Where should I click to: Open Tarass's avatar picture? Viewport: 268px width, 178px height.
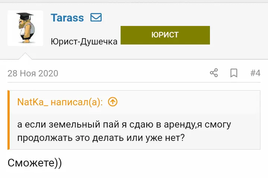pyautogui.click(x=25, y=28)
